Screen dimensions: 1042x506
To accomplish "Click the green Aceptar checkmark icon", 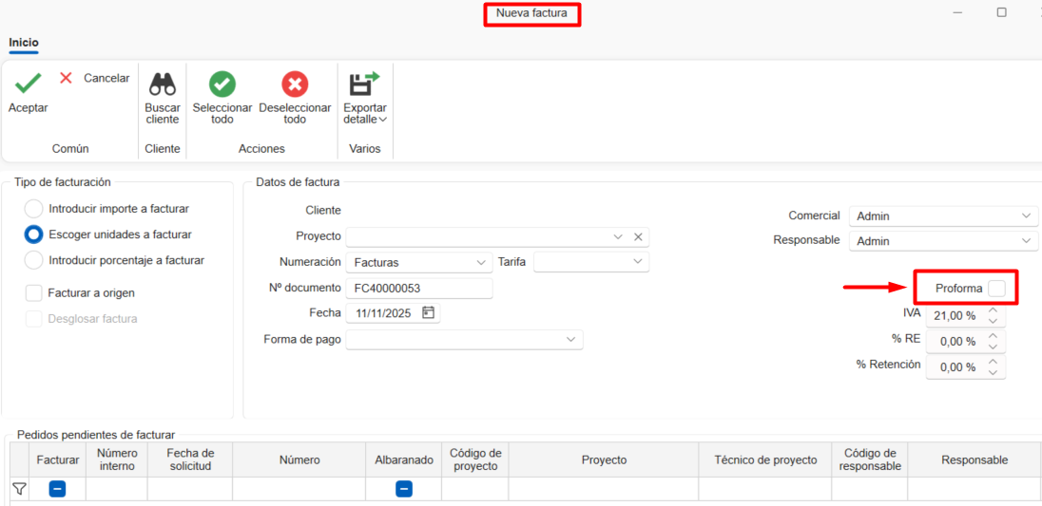I will click(x=28, y=83).
